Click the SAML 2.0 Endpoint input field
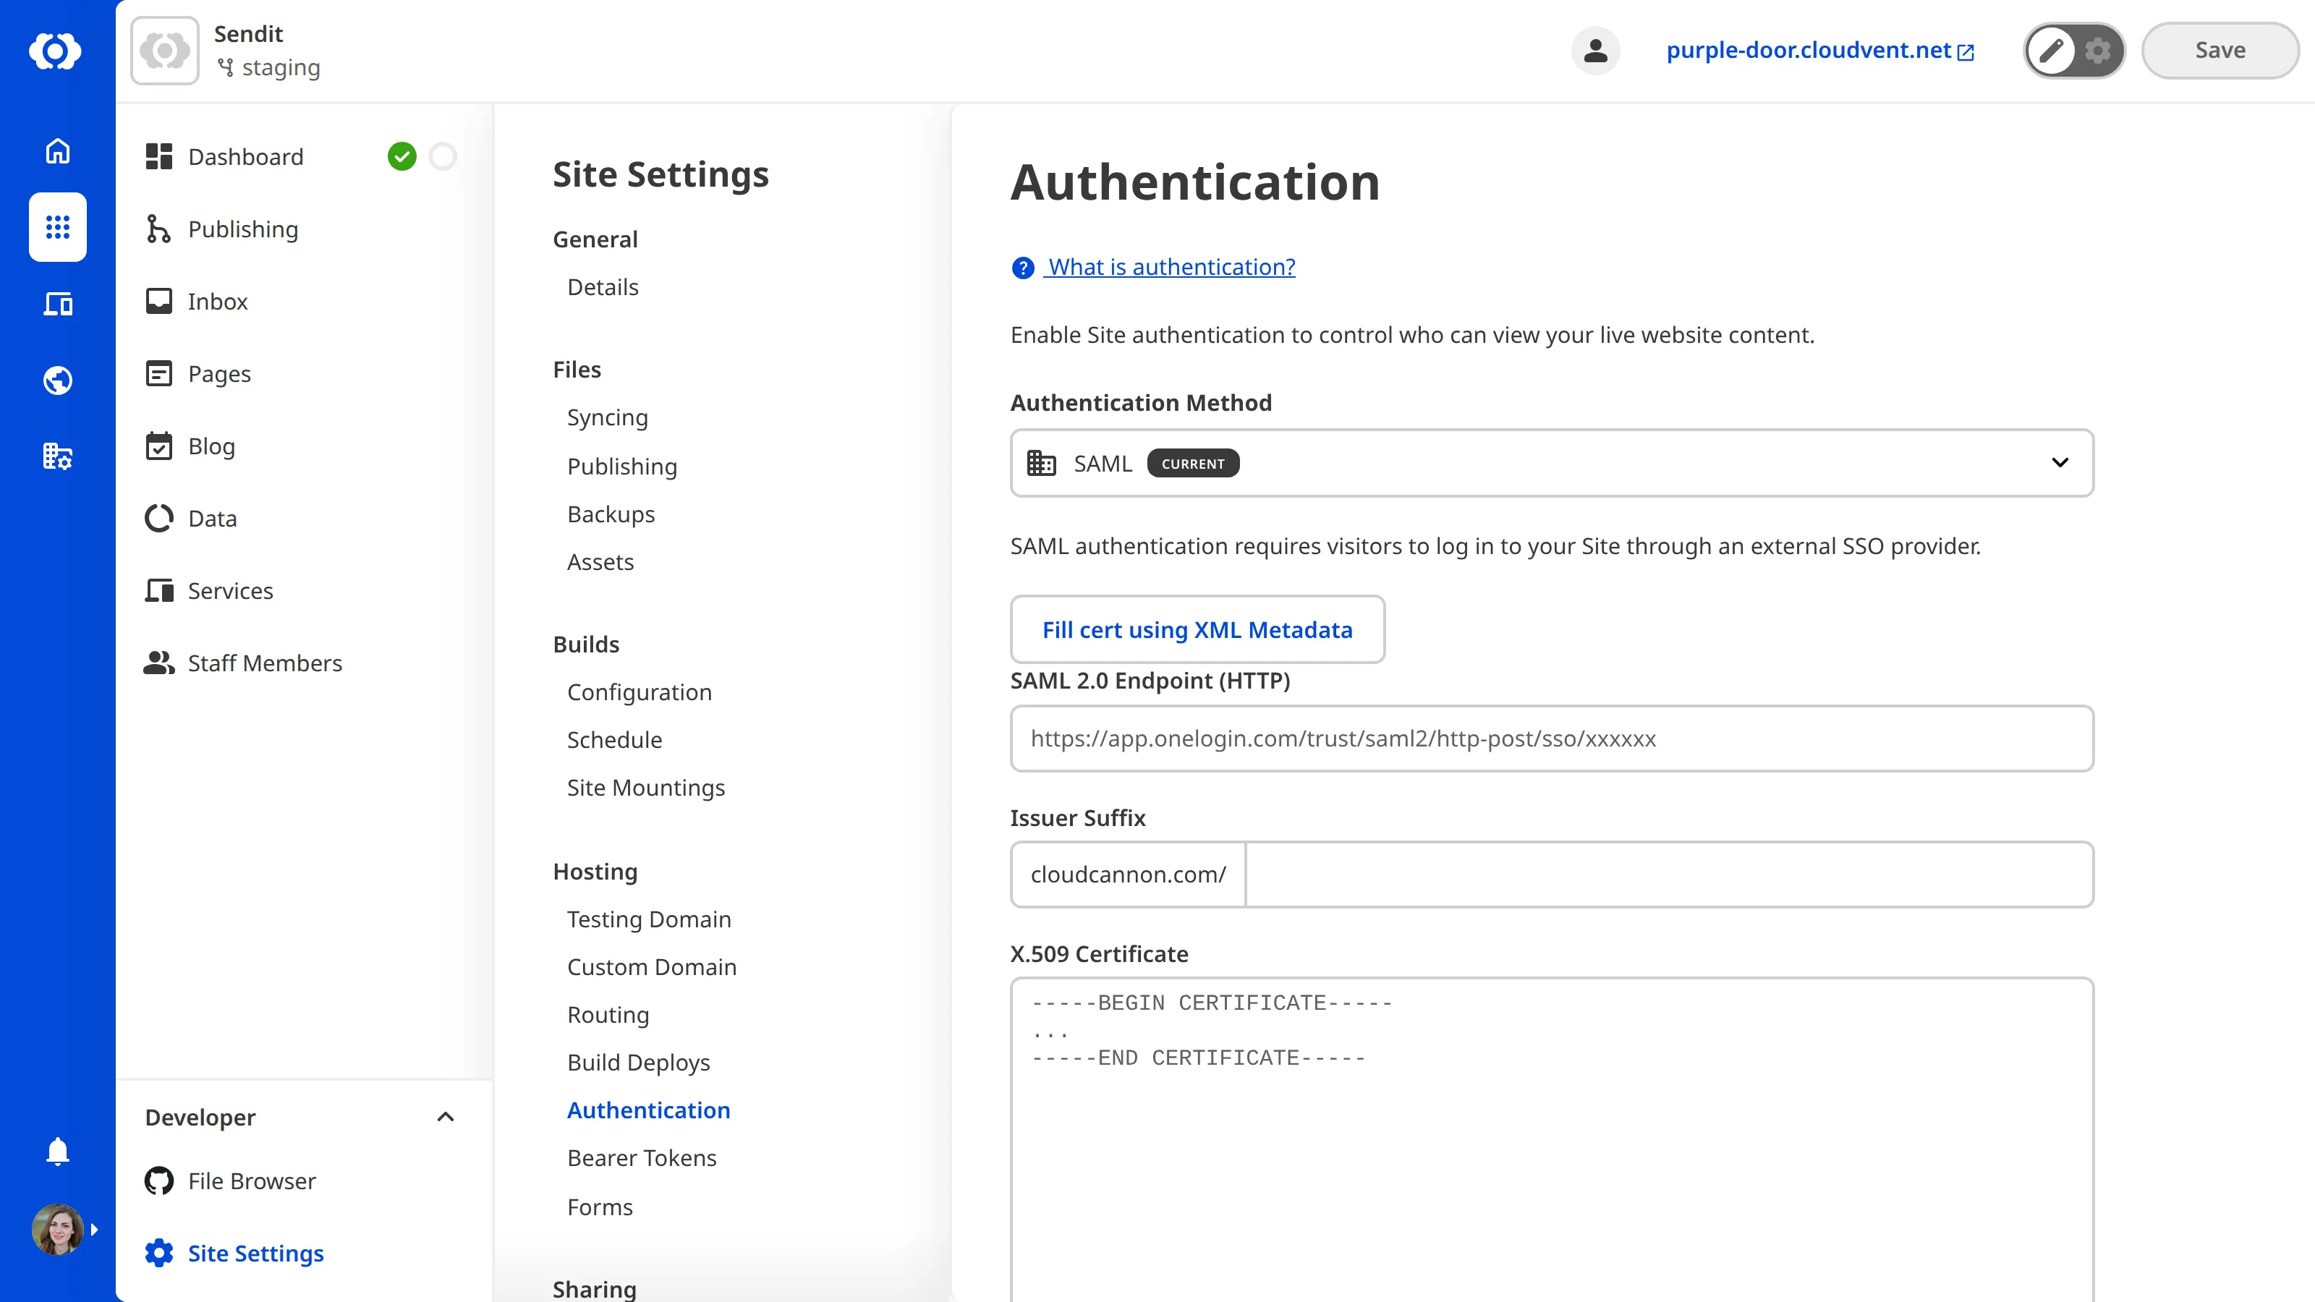The image size is (2315, 1302). pos(1551,739)
